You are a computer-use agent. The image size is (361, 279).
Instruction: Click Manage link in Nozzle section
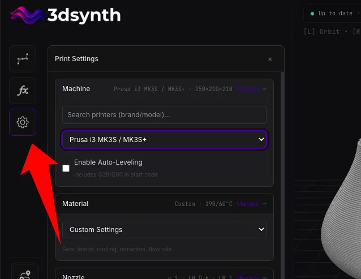[x=247, y=277]
